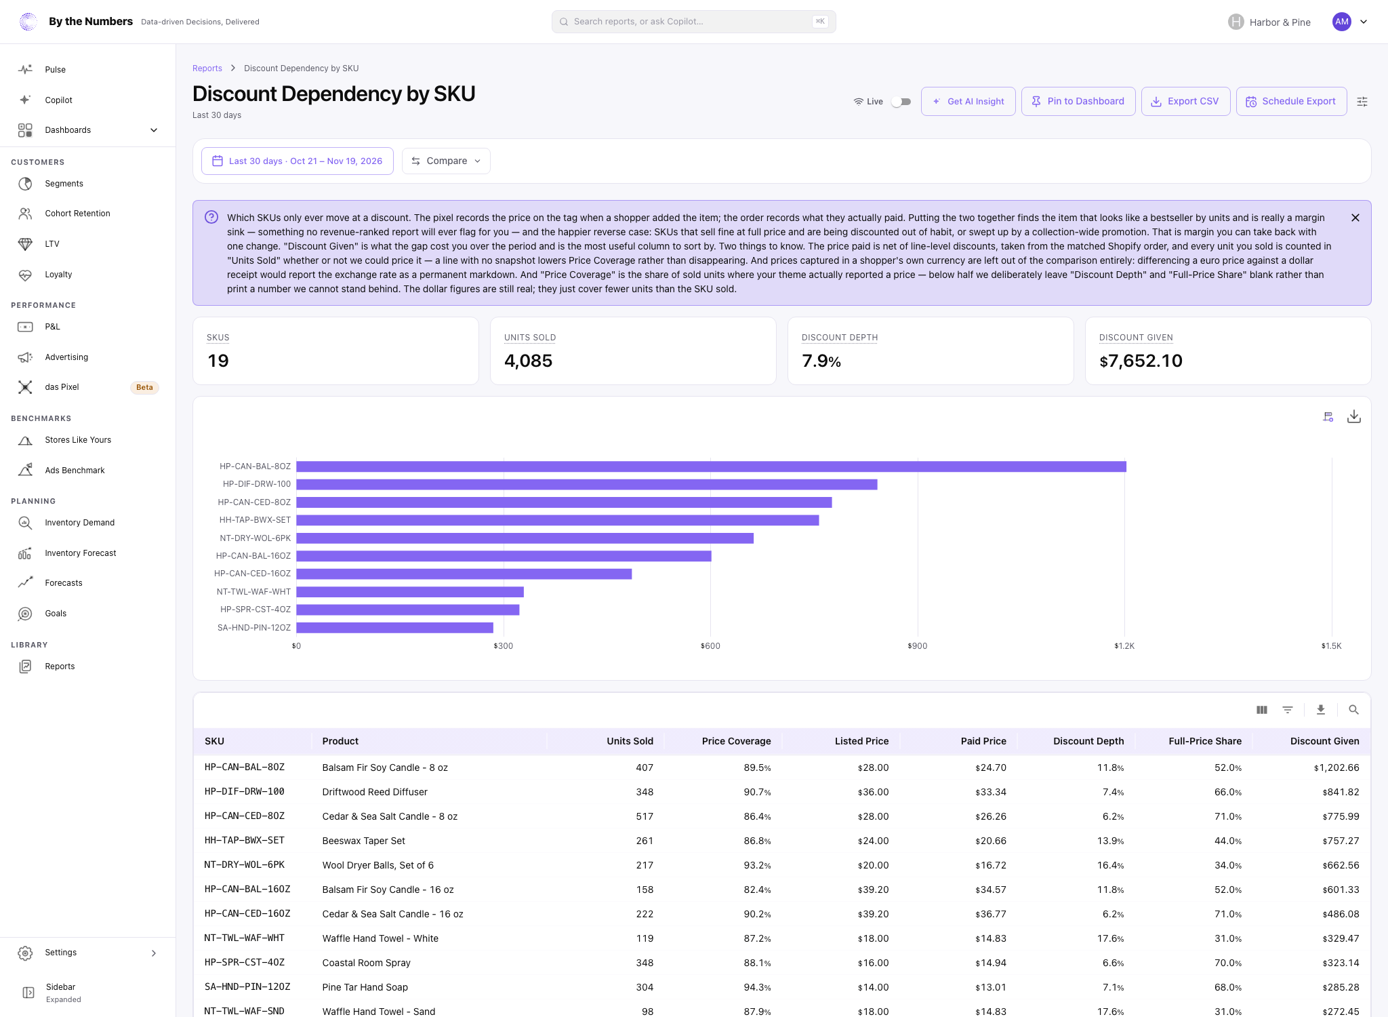Click the Loyalty heart icon
The width and height of the screenshot is (1388, 1017).
tap(25, 275)
